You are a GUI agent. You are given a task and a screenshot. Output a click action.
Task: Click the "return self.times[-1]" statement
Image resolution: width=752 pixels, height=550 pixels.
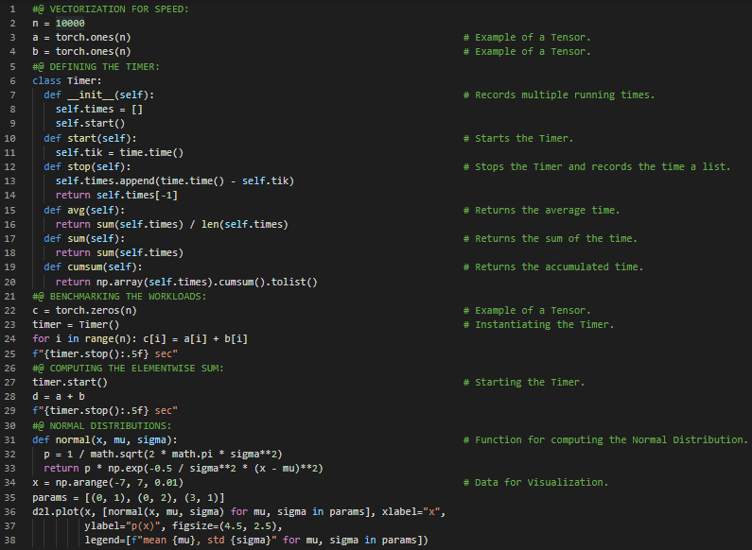[116, 195]
